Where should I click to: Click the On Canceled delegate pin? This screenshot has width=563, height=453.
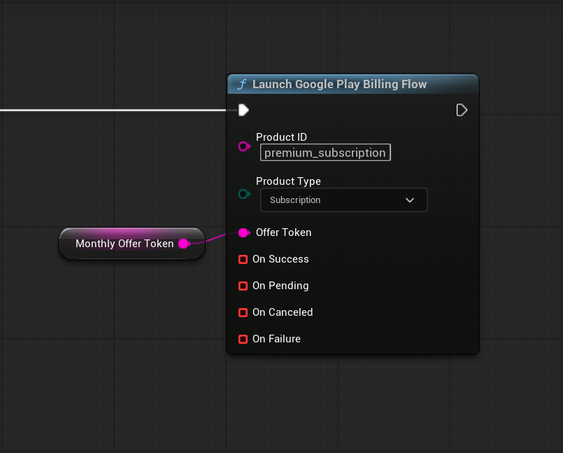[x=243, y=312]
